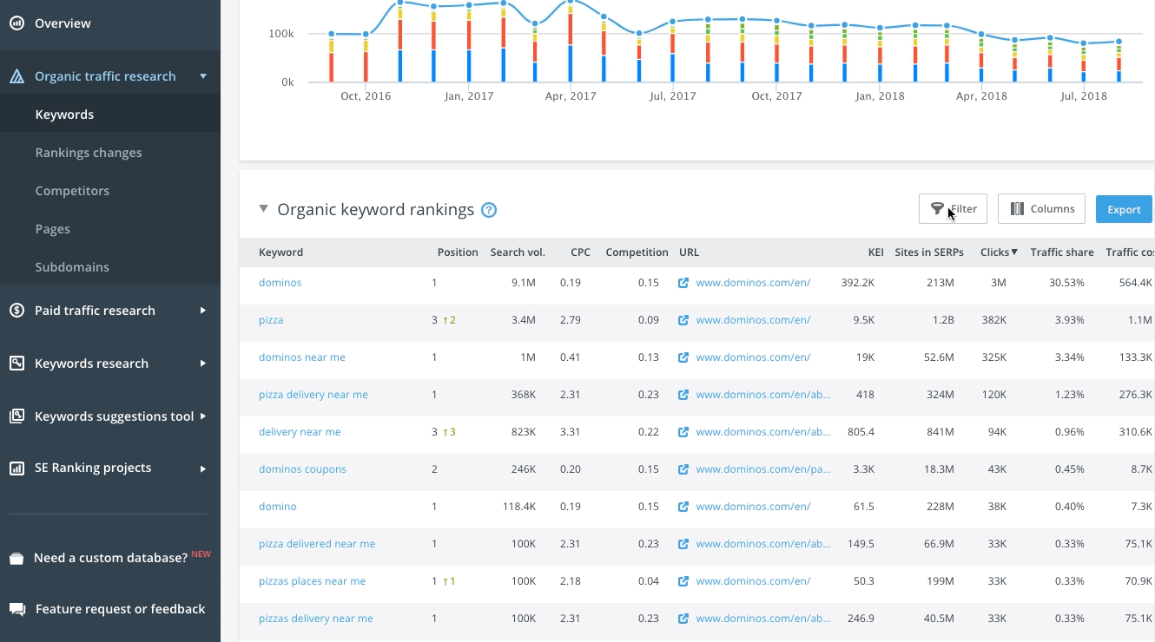Expand the Keywords research menu
The height and width of the screenshot is (642, 1155).
click(203, 364)
